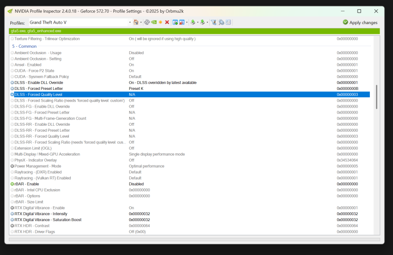Click the import profiles icon
The height and width of the screenshot is (255, 393).
click(202, 22)
